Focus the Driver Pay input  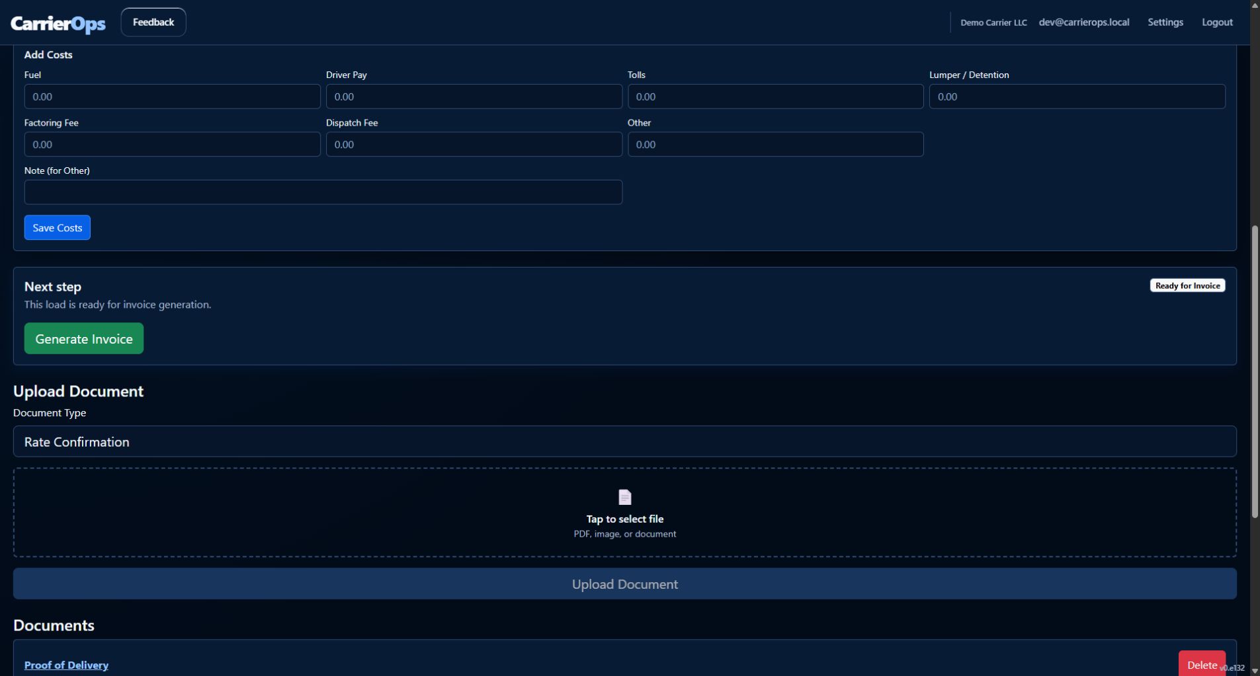474,96
